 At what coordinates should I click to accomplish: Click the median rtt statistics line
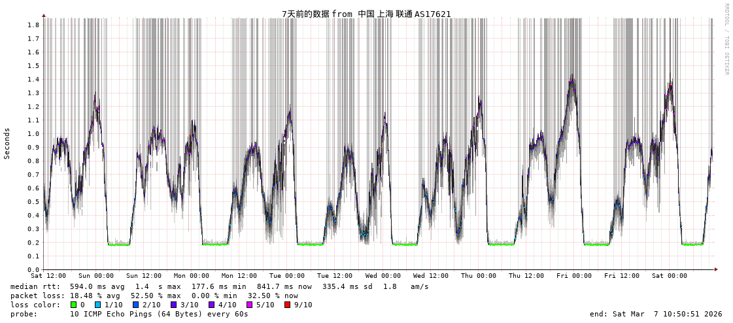pyautogui.click(x=220, y=286)
